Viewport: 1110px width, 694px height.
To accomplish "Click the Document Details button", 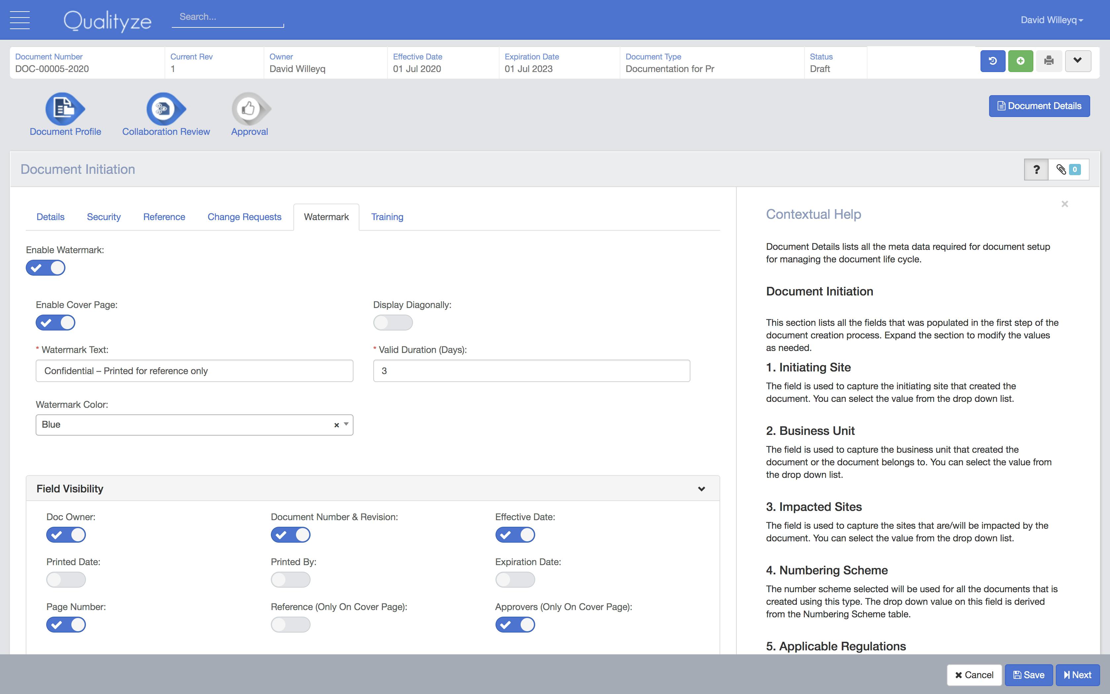I will (x=1039, y=105).
